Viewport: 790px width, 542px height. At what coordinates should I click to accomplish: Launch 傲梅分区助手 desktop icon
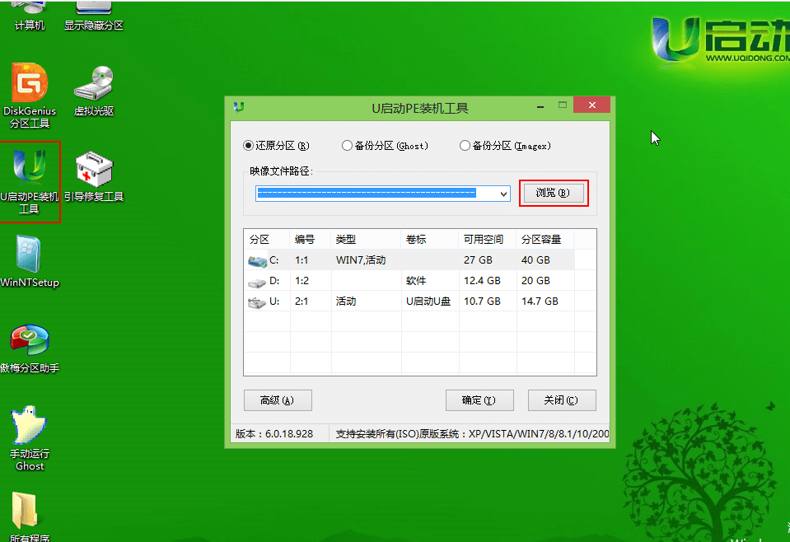click(30, 348)
